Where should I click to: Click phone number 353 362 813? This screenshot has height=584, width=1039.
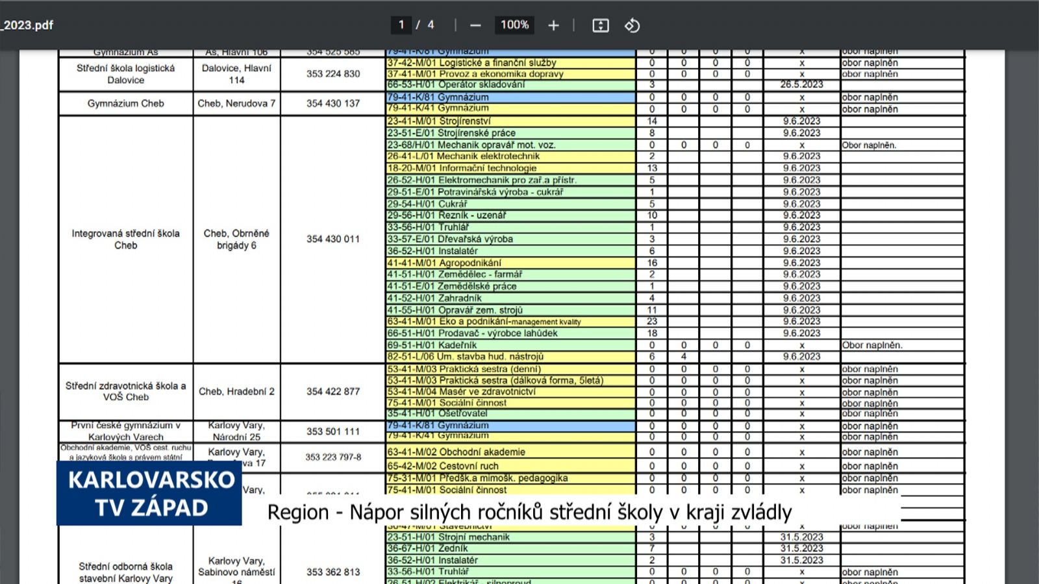(333, 572)
